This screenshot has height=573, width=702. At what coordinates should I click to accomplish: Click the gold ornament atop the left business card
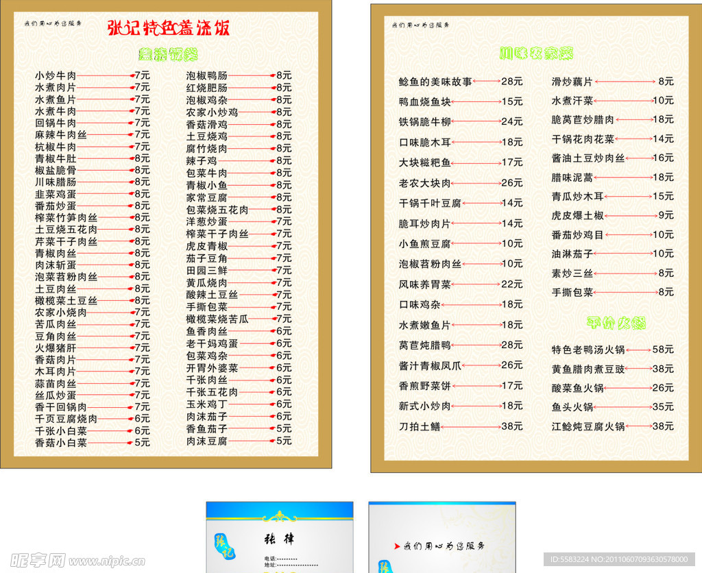280,516
